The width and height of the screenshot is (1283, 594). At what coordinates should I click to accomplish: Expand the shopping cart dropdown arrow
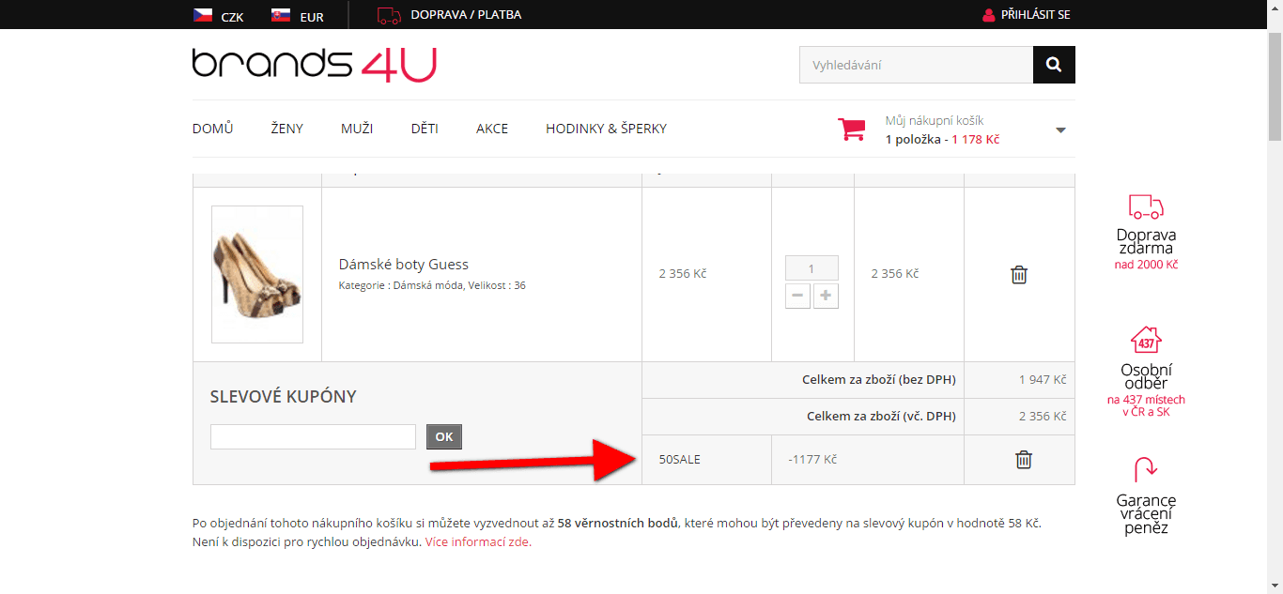(1060, 130)
